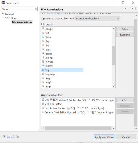The width and height of the screenshot is (138, 143).
Task: Select the *.tagf file type
Action: tap(46, 82)
